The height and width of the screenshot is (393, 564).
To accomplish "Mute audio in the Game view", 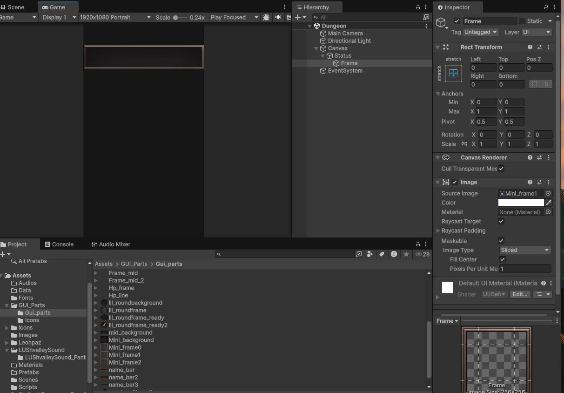I will [278, 17].
